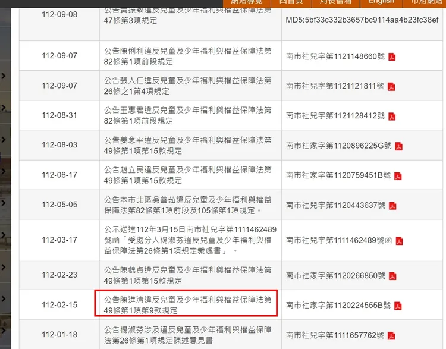Screen dimensions: 446x349
Task: Open the 公告張人仁 announcement title
Action: [x=187, y=86]
